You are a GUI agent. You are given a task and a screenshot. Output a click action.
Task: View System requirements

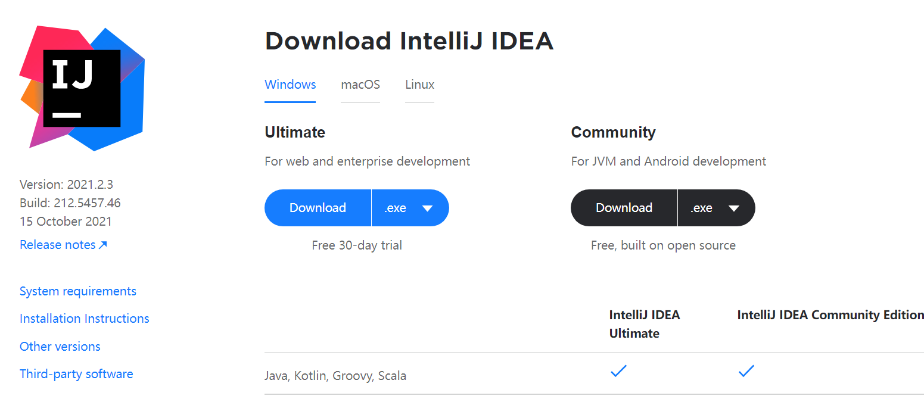tap(77, 291)
